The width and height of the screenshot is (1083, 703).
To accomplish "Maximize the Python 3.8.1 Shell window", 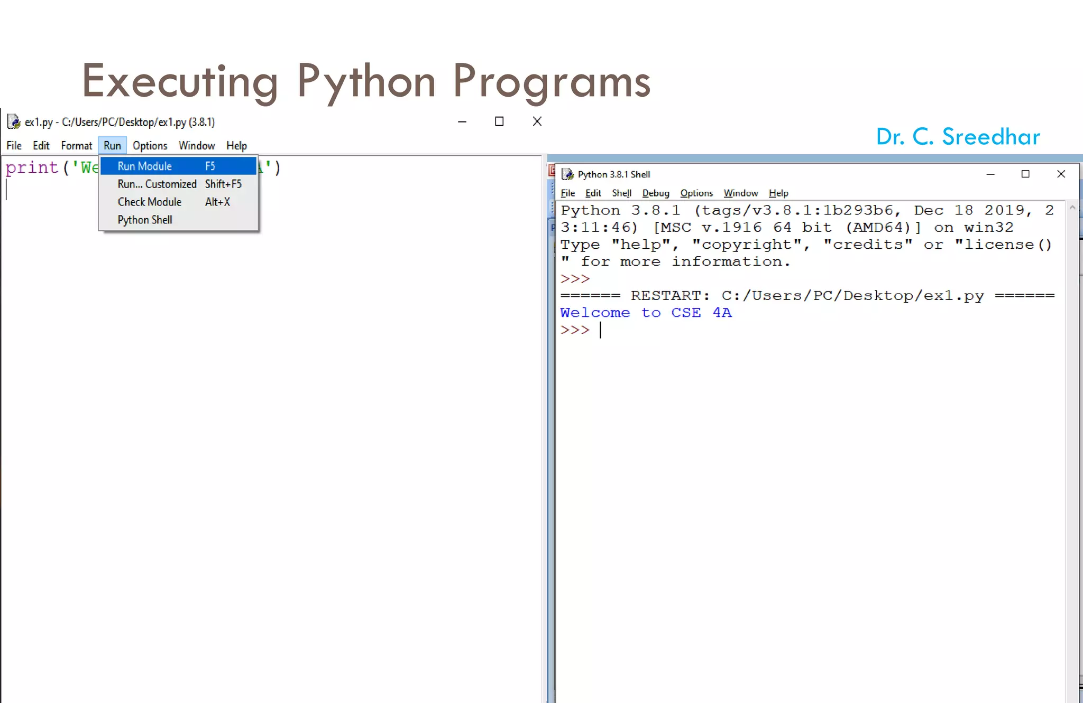I will pyautogui.click(x=1025, y=174).
